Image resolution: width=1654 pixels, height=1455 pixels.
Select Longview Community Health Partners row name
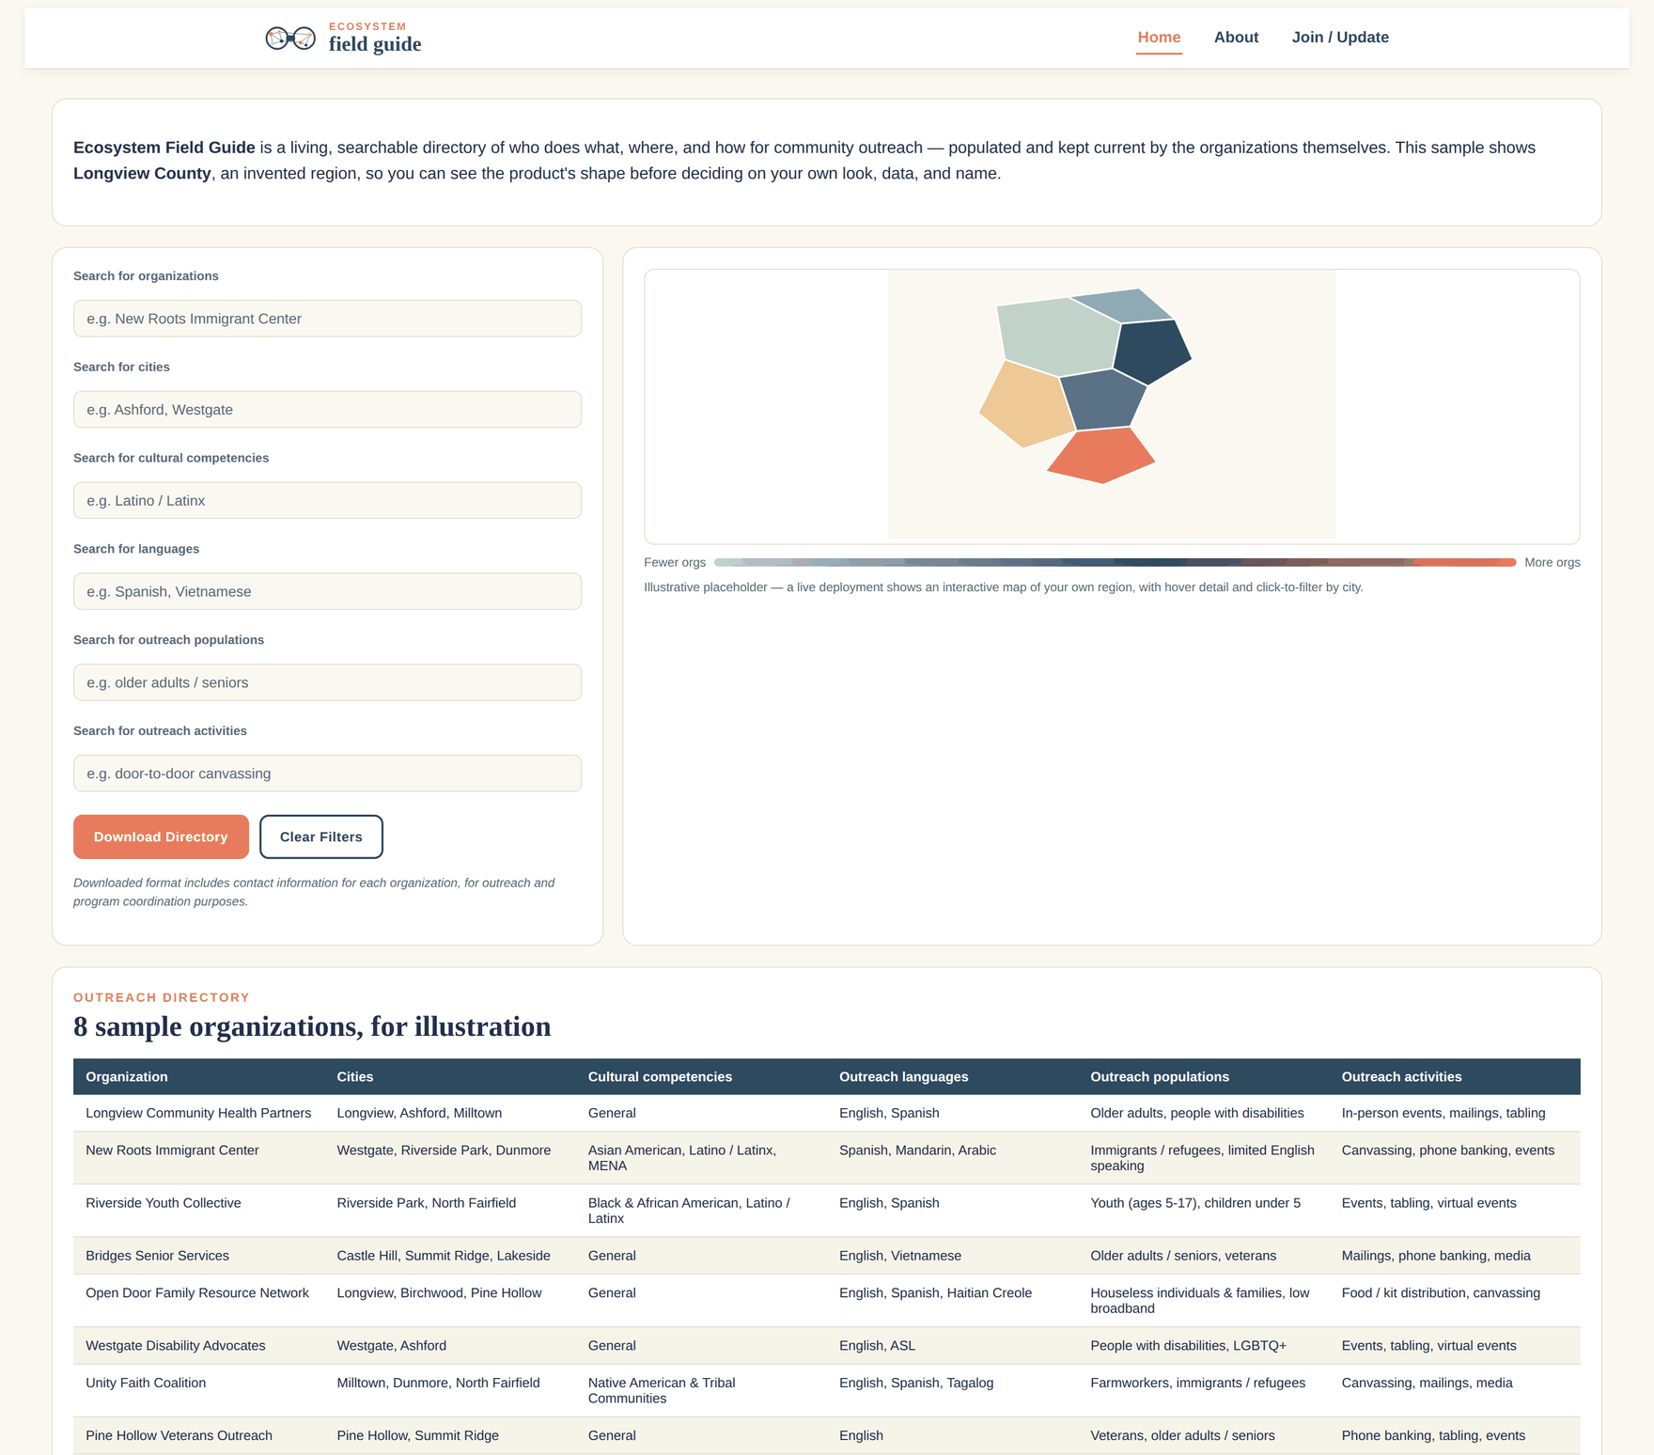click(198, 1113)
